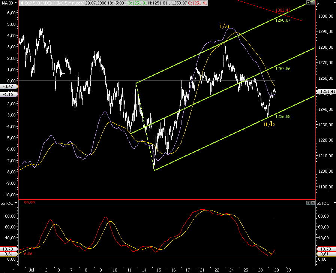
Task: Maximize the SSTOC indicator pane
Action: 308,203
